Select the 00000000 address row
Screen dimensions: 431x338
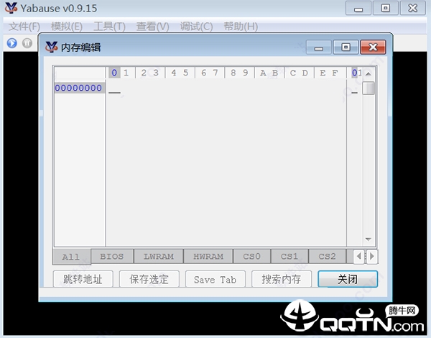pyautogui.click(x=78, y=88)
